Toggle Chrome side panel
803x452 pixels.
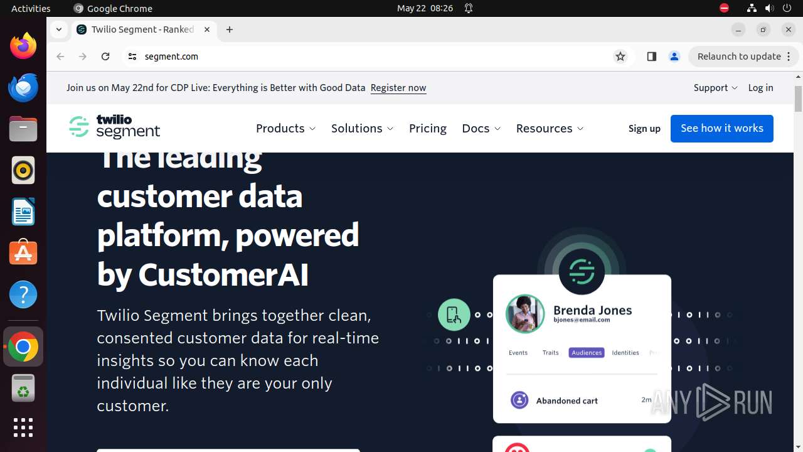[651, 56]
